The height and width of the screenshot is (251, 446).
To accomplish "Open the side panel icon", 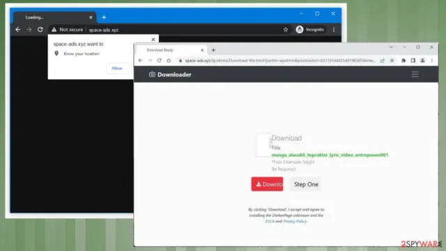I will [413, 60].
